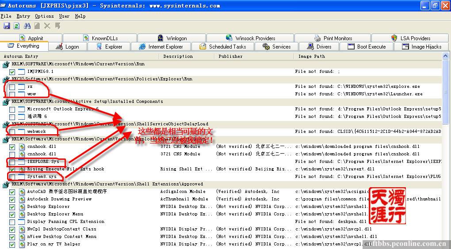Viewport: 451px width, 249px height.
Task: Click the registry icon beside the Shell Extensions Approved key
Action: 6,185
